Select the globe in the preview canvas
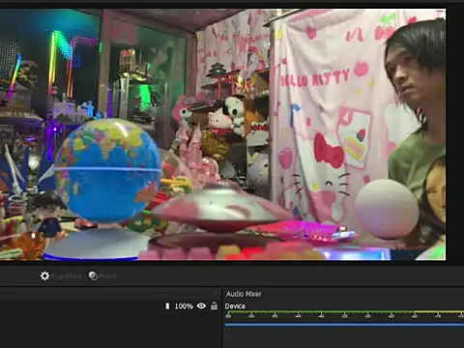The height and width of the screenshot is (348, 464). [x=108, y=170]
